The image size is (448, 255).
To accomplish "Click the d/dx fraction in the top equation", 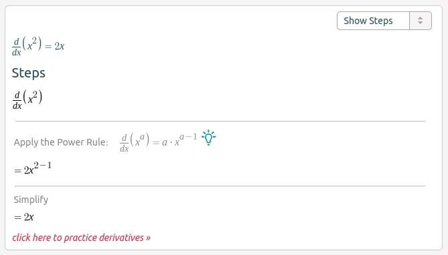I will coord(17,47).
